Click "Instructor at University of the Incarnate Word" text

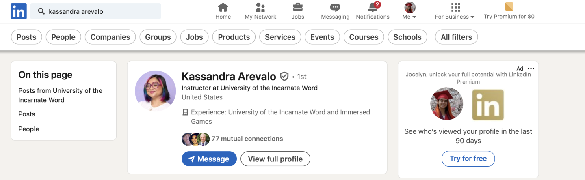pos(249,88)
